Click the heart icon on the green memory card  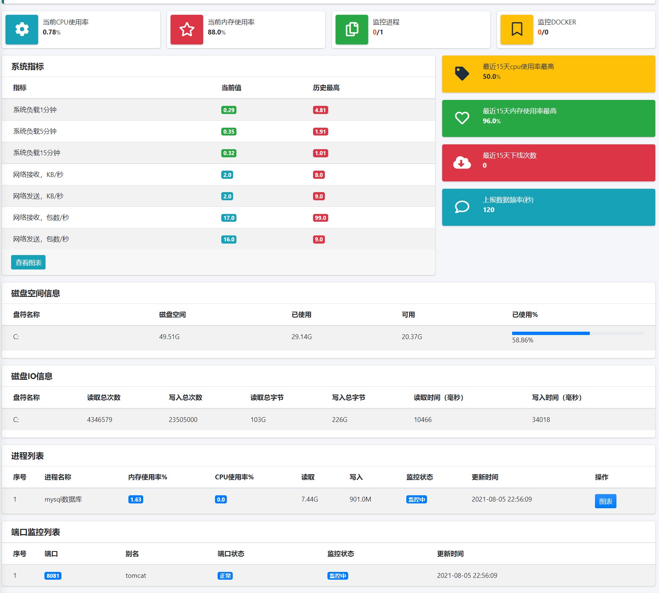click(x=462, y=118)
